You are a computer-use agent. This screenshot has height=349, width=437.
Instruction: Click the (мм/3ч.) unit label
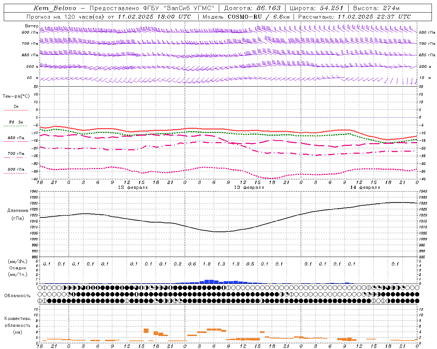pos(18,261)
